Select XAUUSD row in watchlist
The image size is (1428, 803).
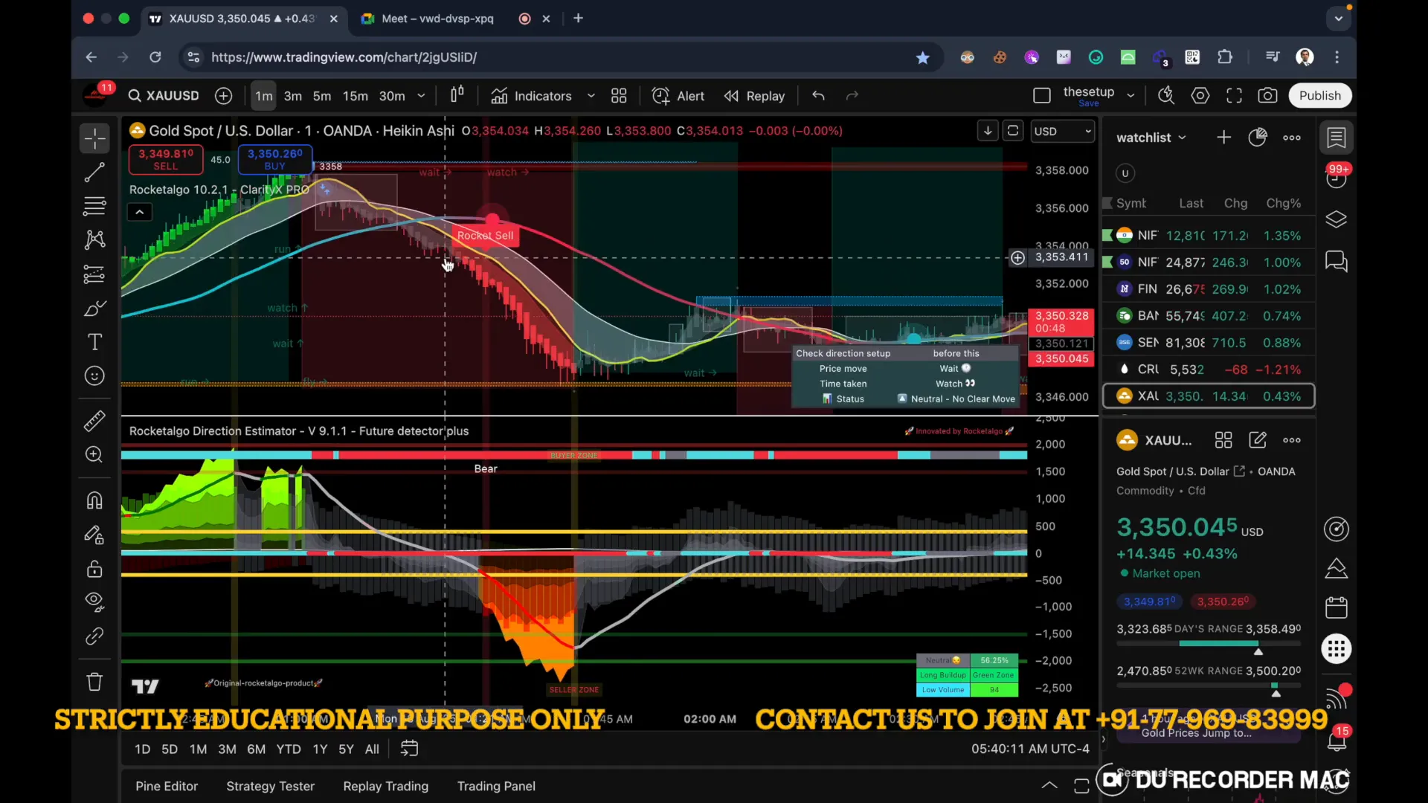tap(1209, 396)
